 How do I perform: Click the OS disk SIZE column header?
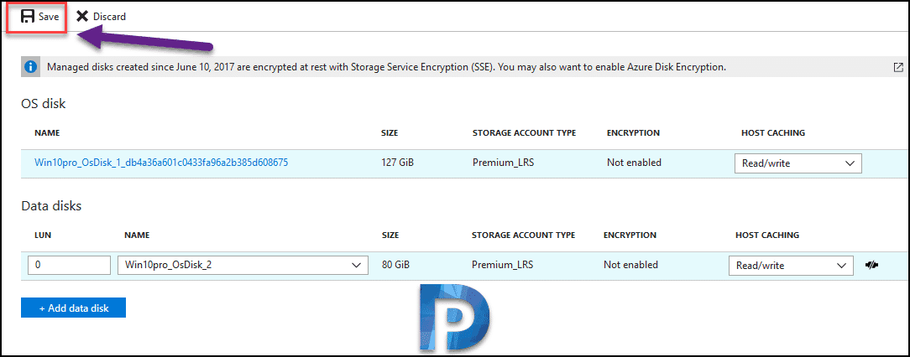tap(390, 133)
